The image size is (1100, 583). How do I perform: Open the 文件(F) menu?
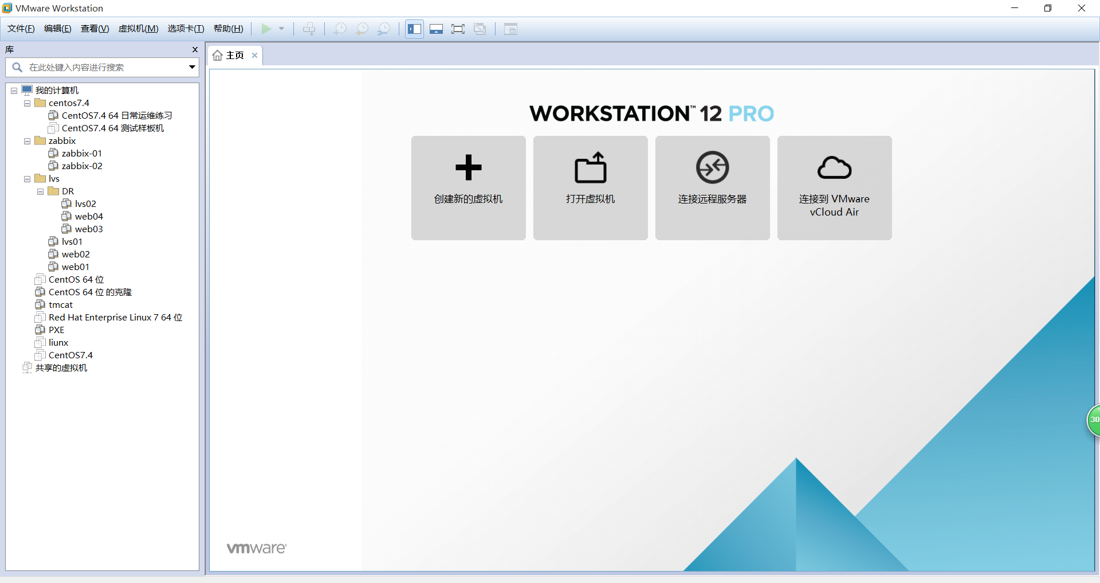pos(21,29)
